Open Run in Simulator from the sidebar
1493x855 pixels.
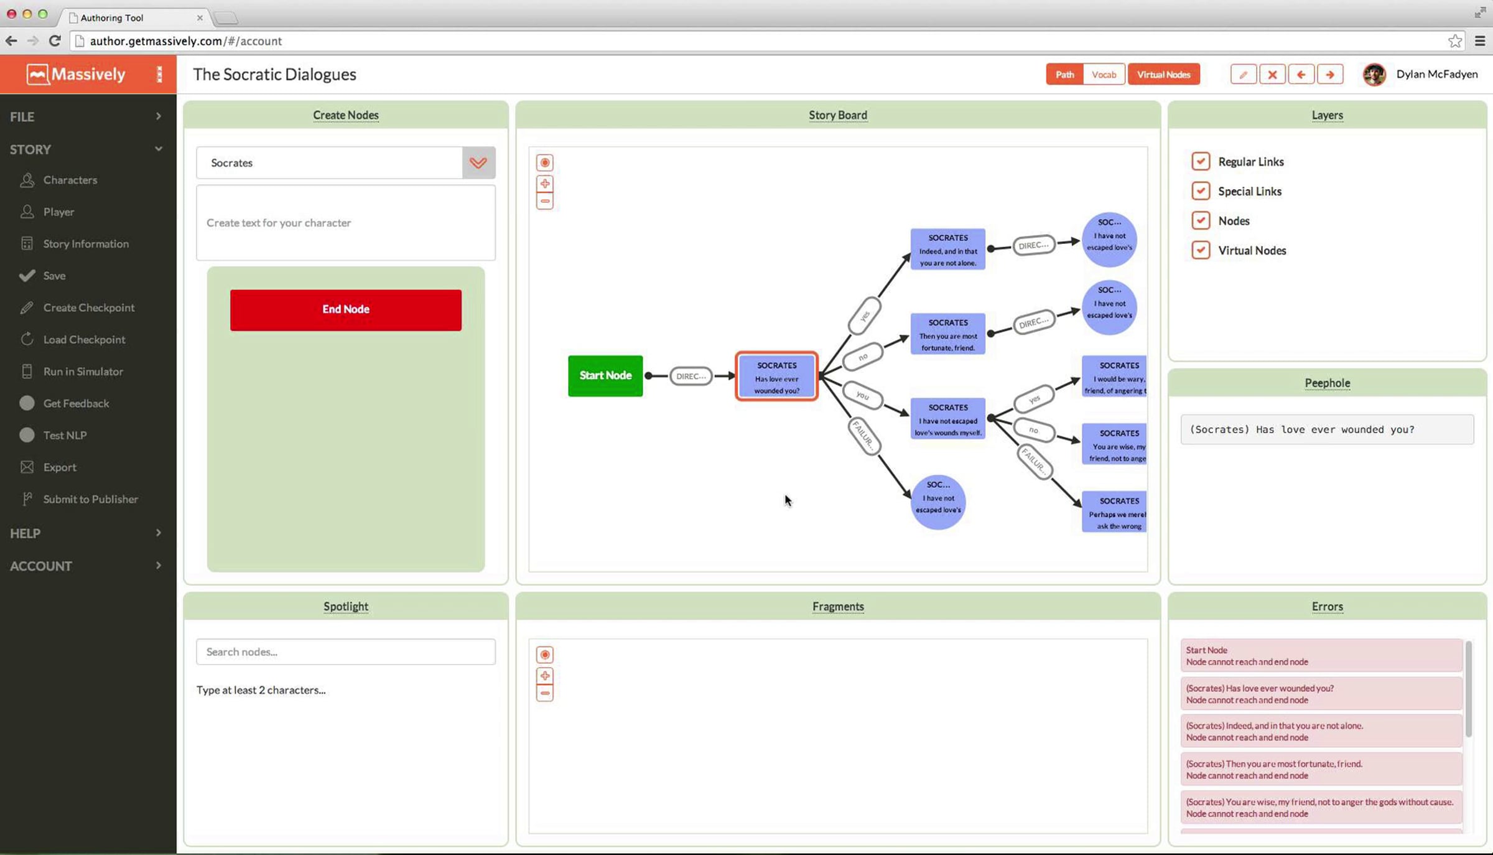click(83, 371)
